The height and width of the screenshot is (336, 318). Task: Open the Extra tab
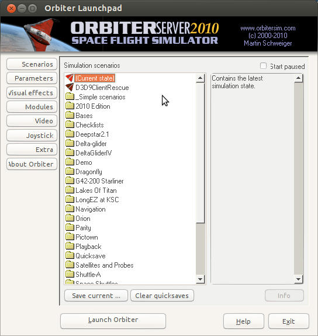[32, 150]
